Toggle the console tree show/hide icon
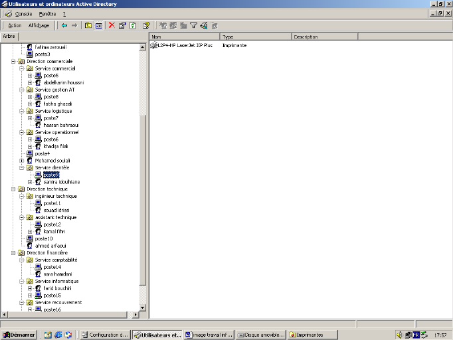 (x=98, y=25)
